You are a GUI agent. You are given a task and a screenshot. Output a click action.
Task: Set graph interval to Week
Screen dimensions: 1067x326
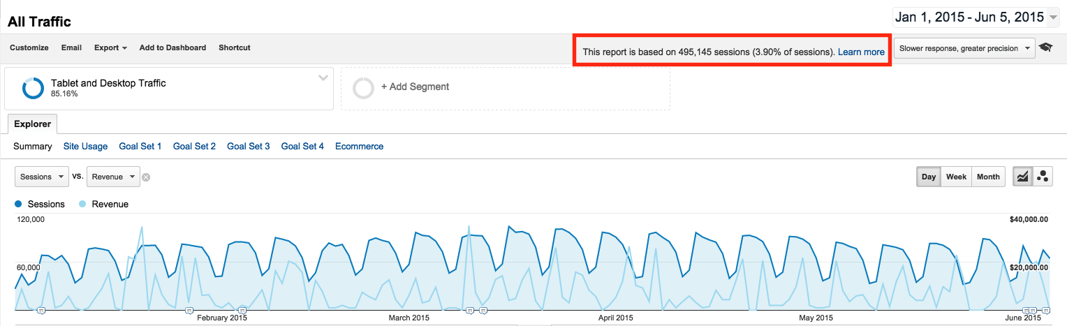click(956, 177)
